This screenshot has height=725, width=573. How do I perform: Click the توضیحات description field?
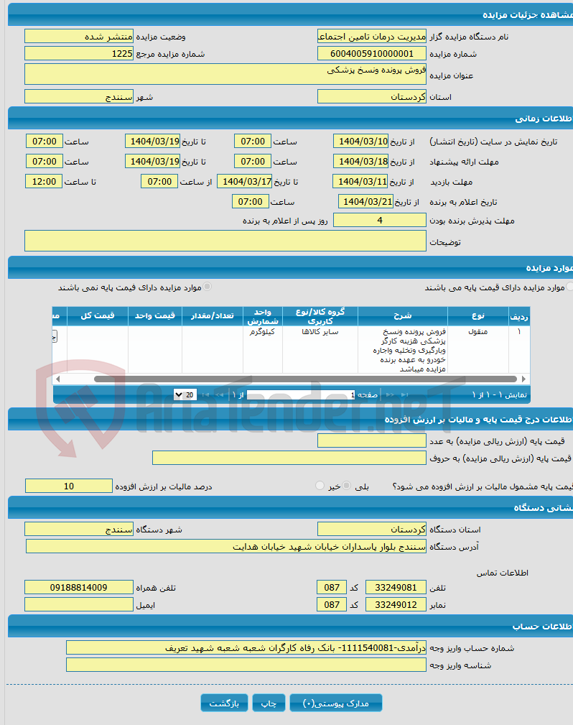(225, 241)
